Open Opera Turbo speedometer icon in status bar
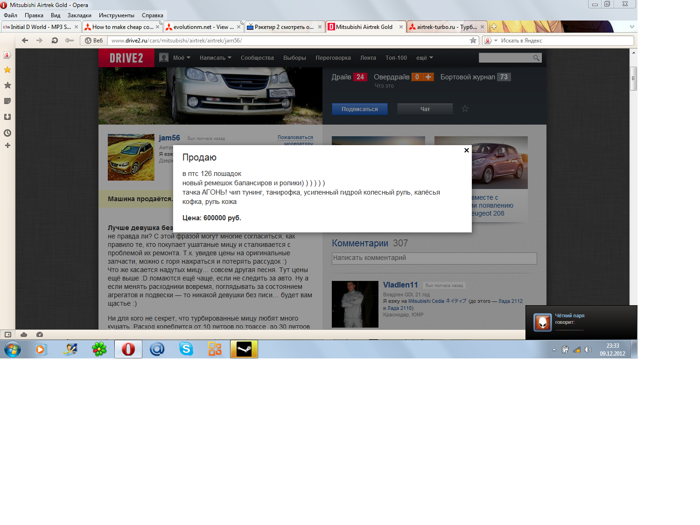700x525 pixels. pyautogui.click(x=40, y=335)
